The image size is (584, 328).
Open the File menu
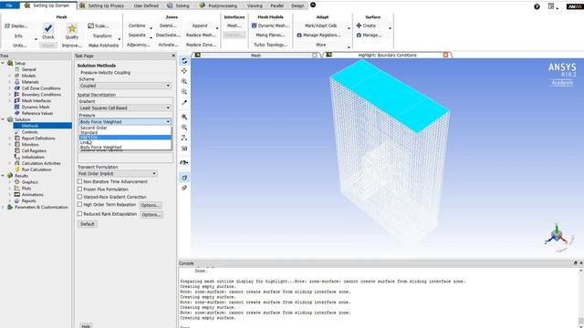point(10,5)
